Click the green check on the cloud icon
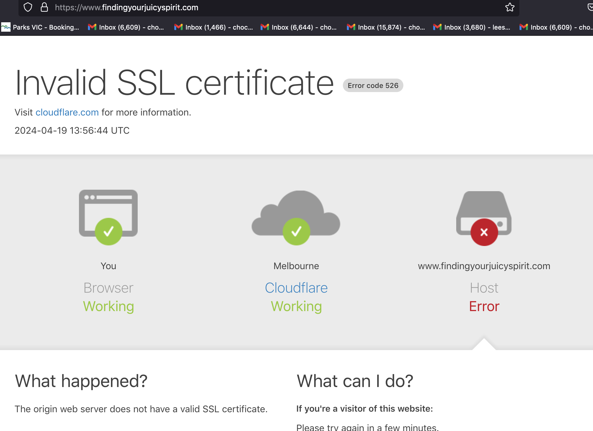 (x=296, y=232)
